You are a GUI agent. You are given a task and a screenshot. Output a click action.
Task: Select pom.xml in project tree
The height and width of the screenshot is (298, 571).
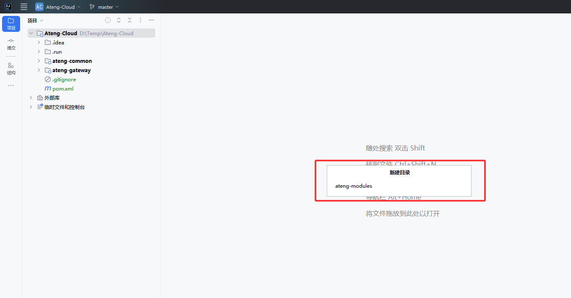coord(63,88)
